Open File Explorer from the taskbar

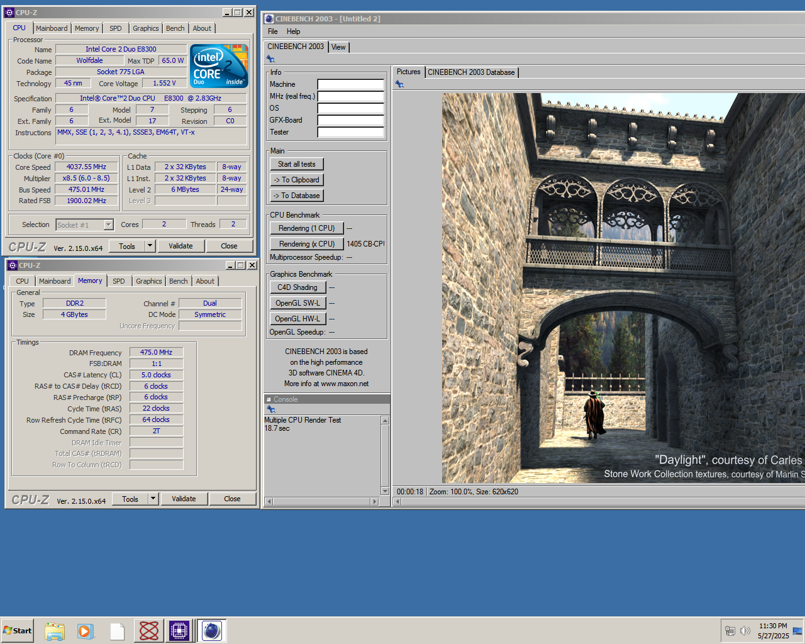click(x=55, y=631)
